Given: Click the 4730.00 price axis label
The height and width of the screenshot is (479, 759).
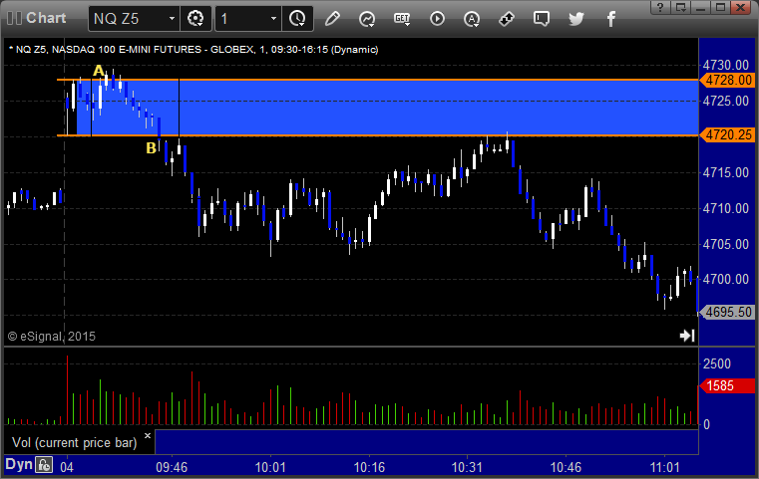Looking at the screenshot, I should tap(726, 66).
